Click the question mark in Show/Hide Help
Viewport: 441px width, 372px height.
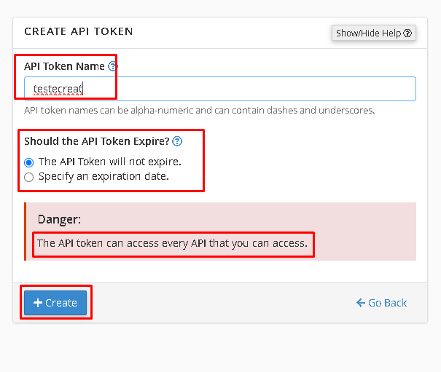coord(407,33)
